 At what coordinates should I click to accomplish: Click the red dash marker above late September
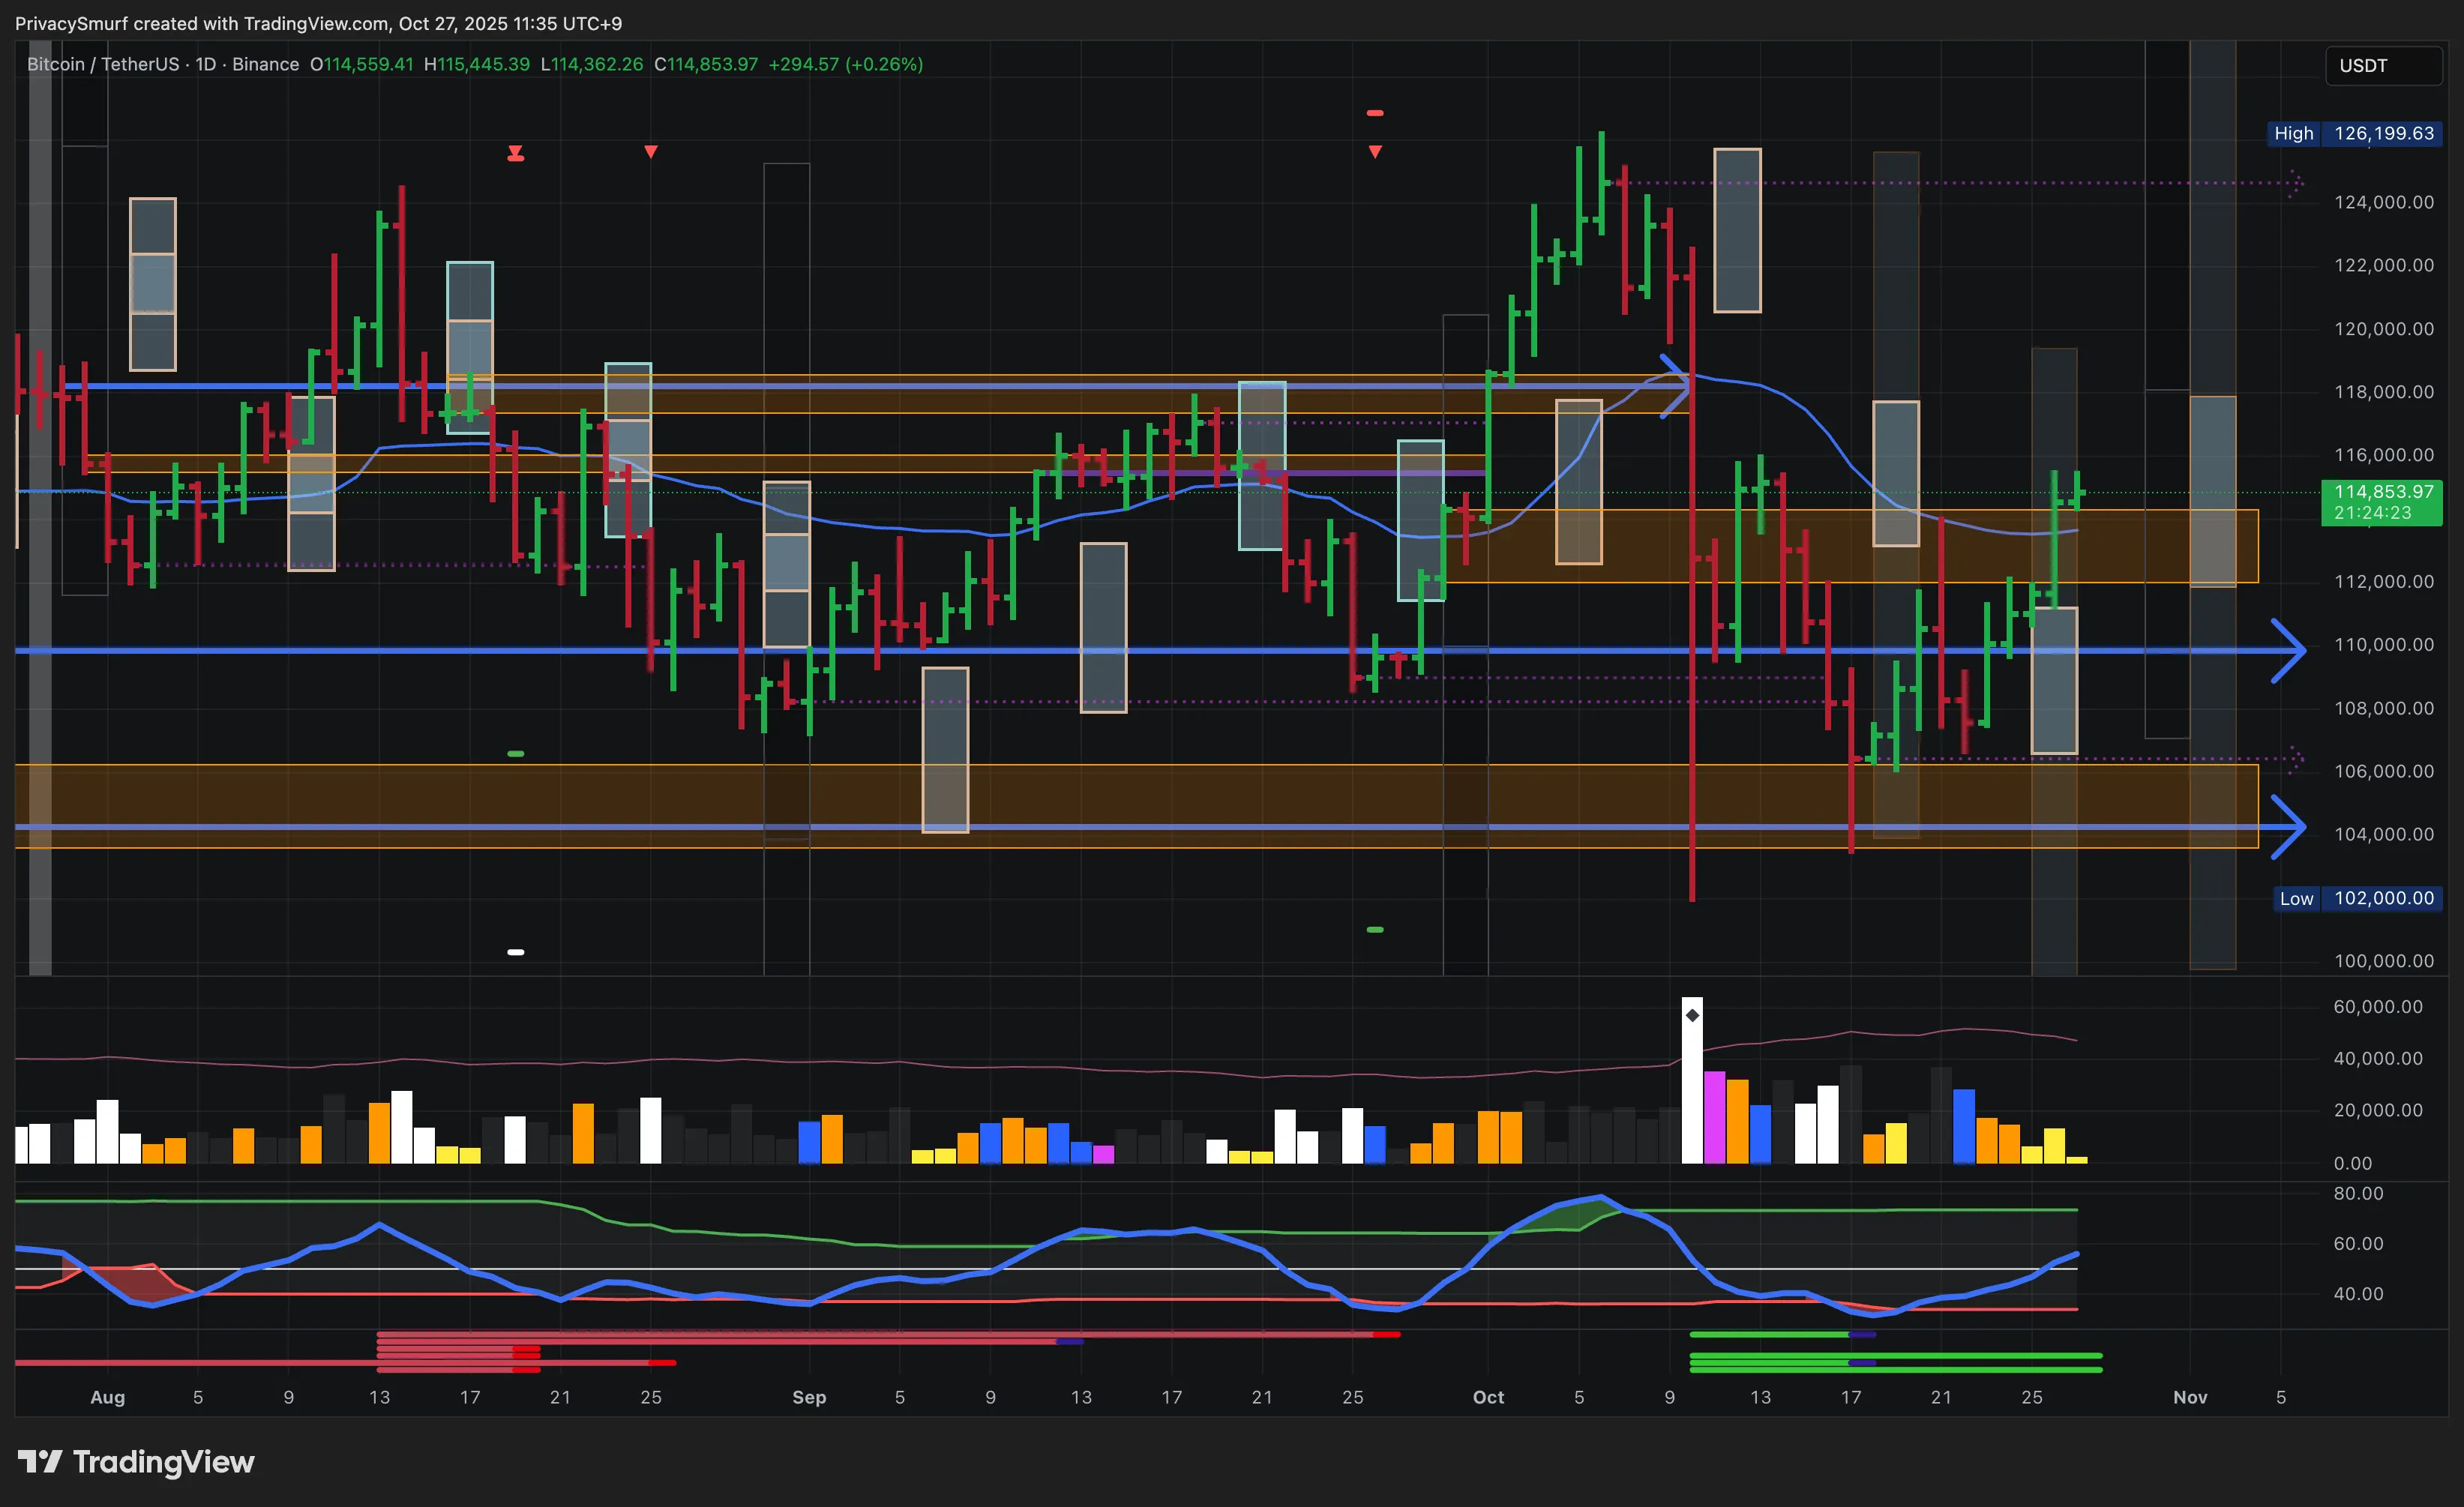coord(1375,113)
